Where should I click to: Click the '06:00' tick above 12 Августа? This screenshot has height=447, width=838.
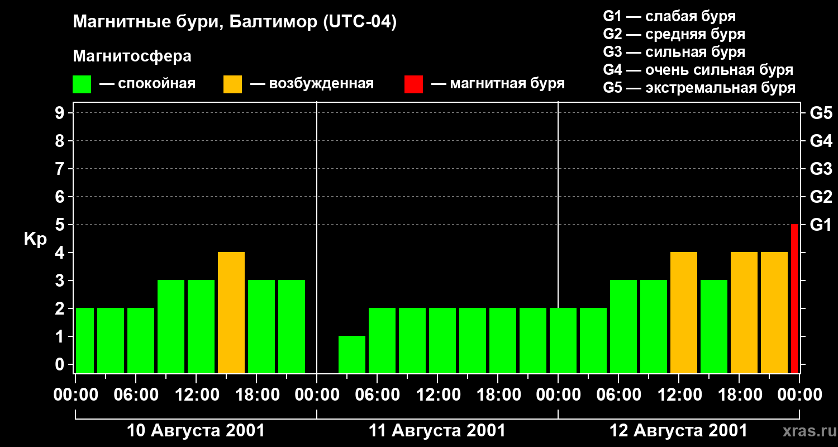coord(618,395)
